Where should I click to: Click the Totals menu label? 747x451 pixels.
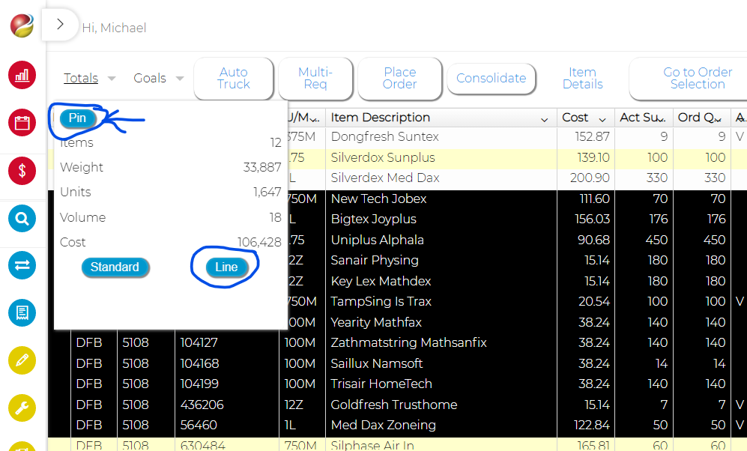[x=81, y=78]
